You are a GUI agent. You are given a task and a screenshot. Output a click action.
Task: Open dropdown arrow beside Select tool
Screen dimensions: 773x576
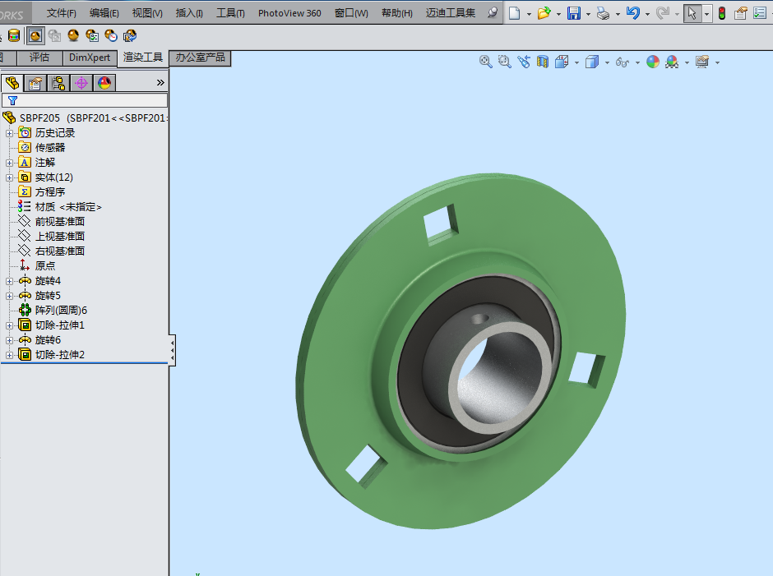pyautogui.click(x=706, y=14)
